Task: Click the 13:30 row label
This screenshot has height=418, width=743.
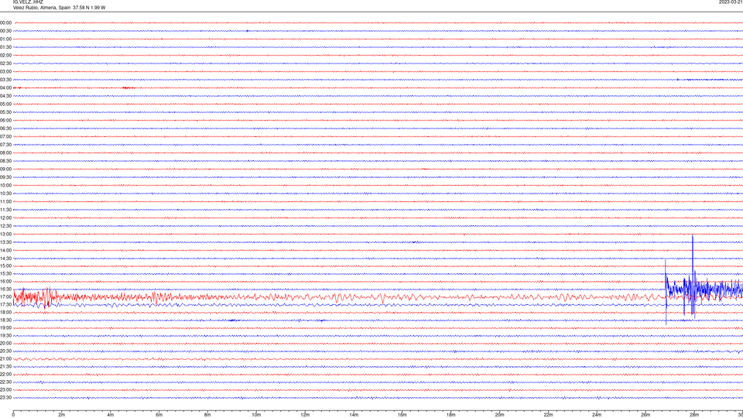Action: (x=5, y=242)
